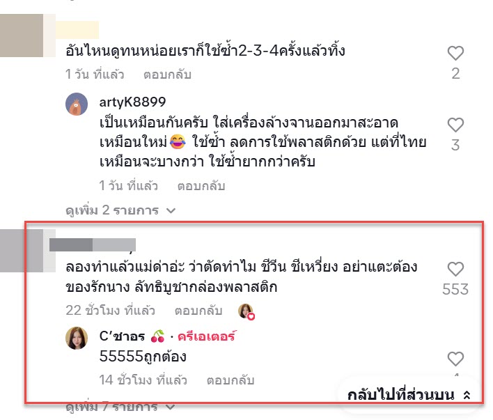Click 'กลับไปที่ส่วนบน' back to top button
Screen dimensions: 493x420
pos(409,395)
